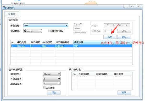Click the Cloud1 window title icon
145x101 pixels.
(4, 8)
